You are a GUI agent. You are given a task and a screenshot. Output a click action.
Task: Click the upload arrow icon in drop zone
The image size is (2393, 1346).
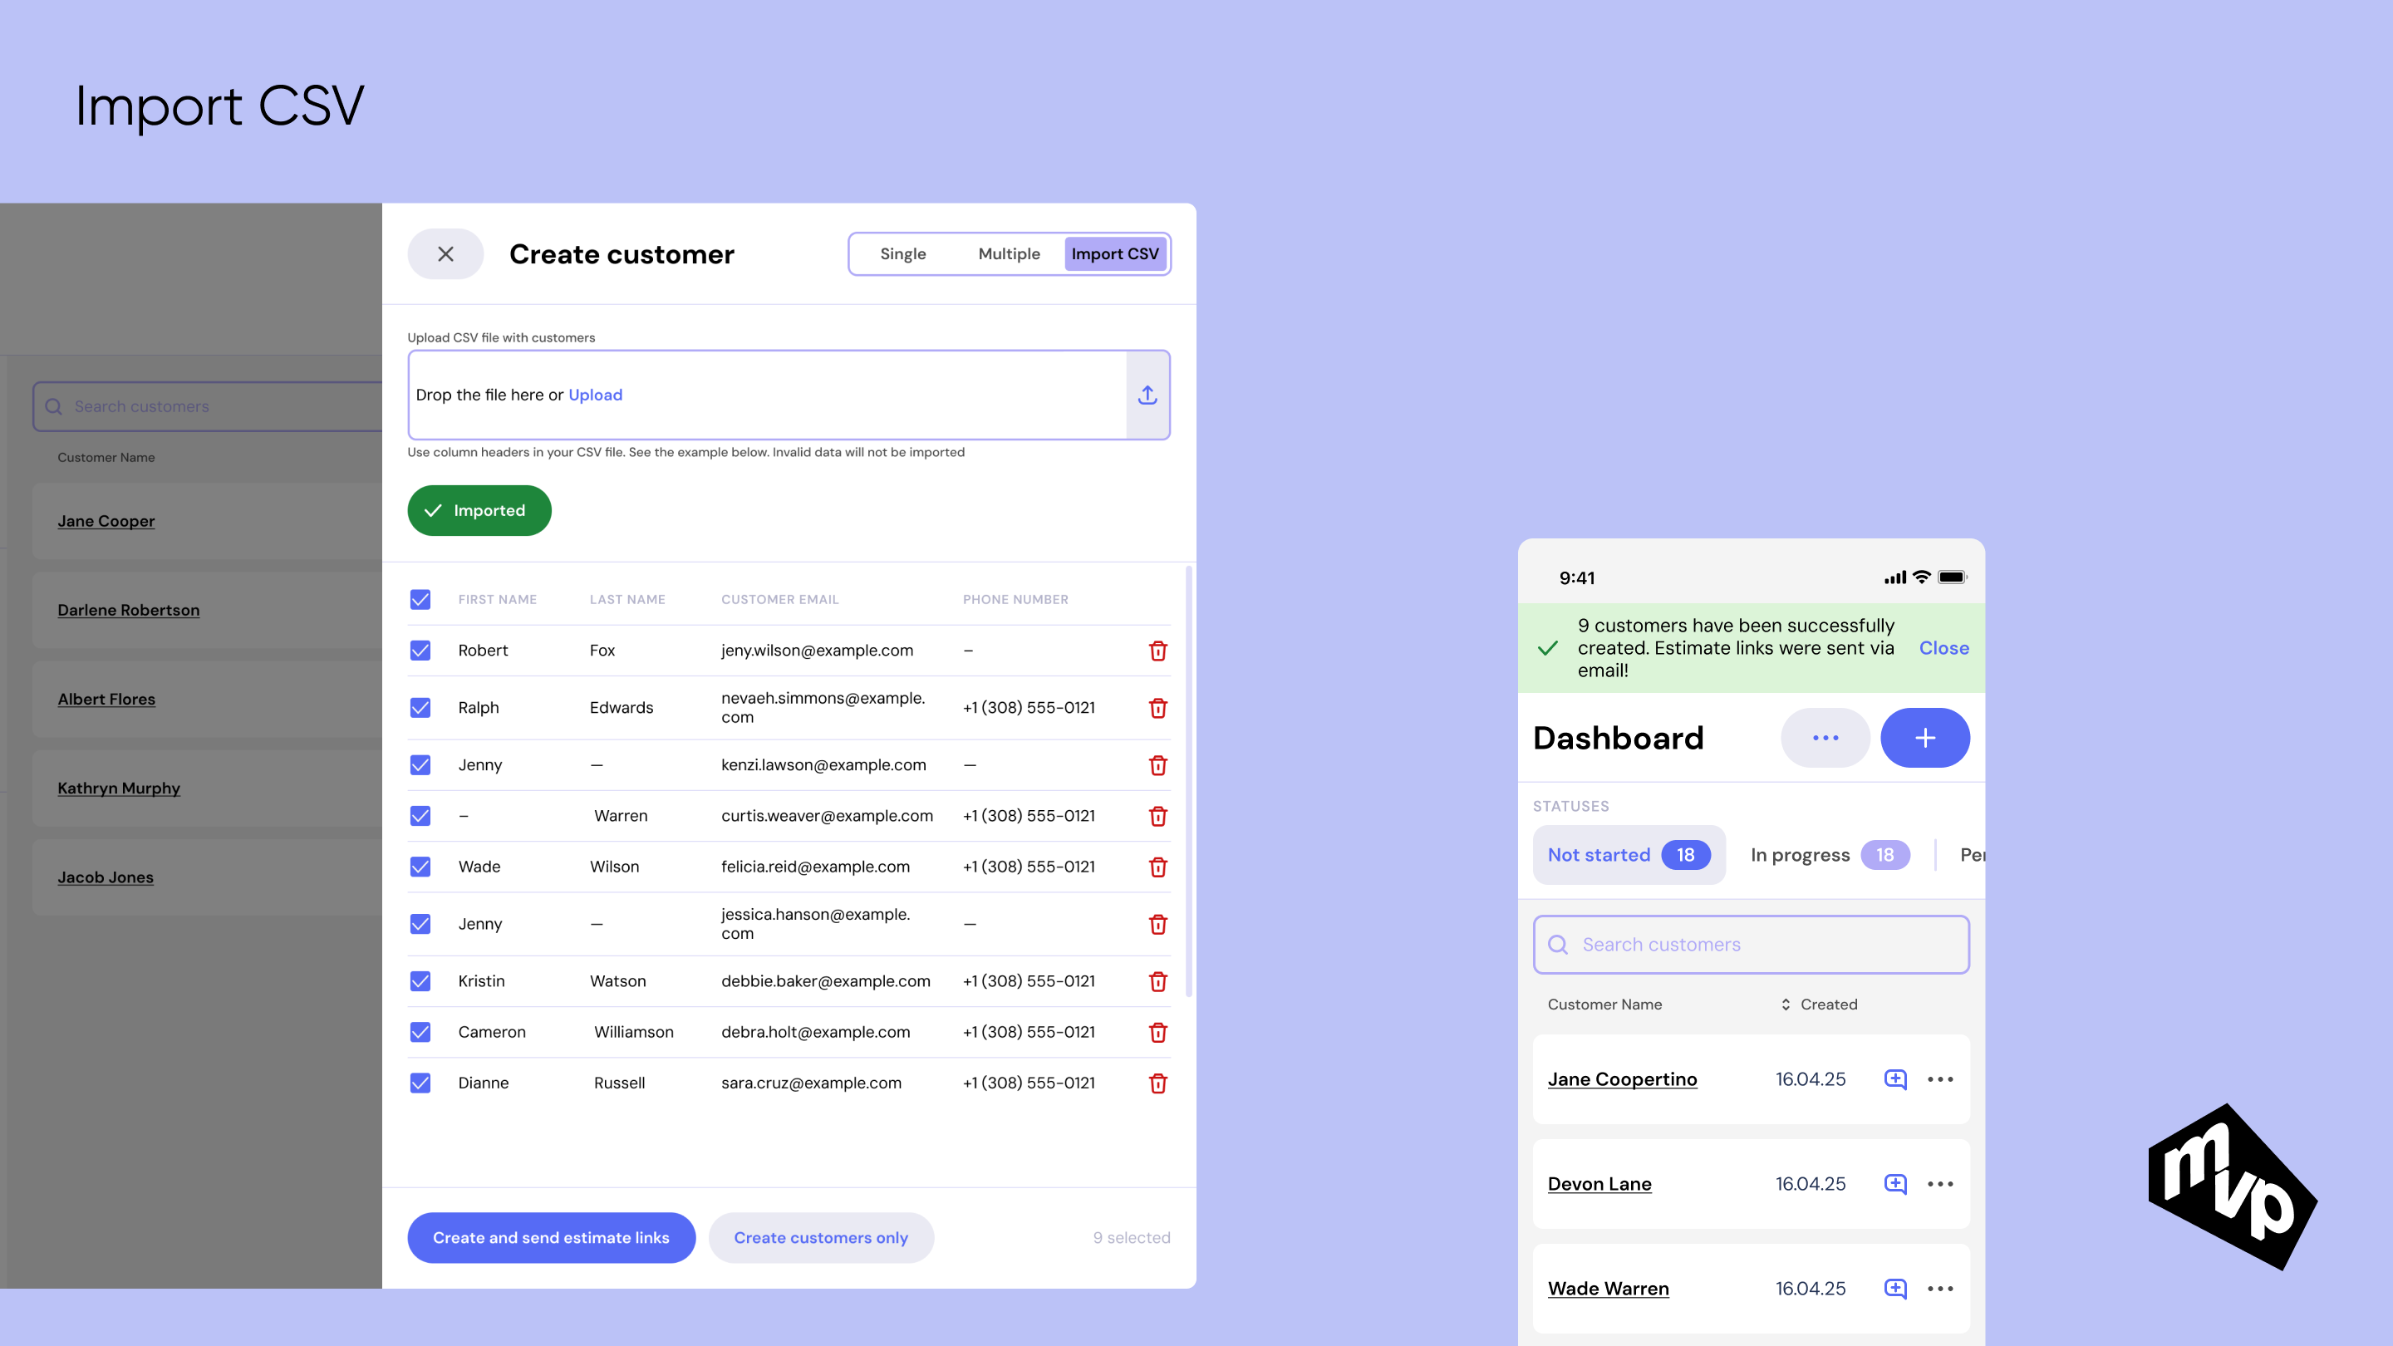click(1147, 395)
